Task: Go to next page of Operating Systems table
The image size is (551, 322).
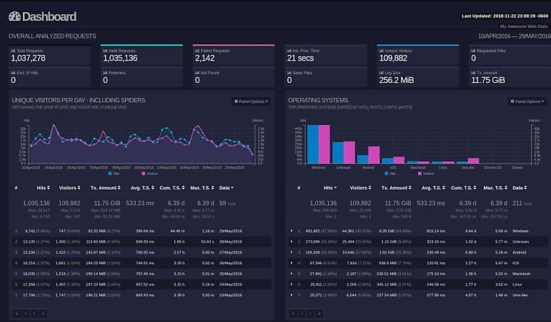Action: pyautogui.click(x=310, y=313)
